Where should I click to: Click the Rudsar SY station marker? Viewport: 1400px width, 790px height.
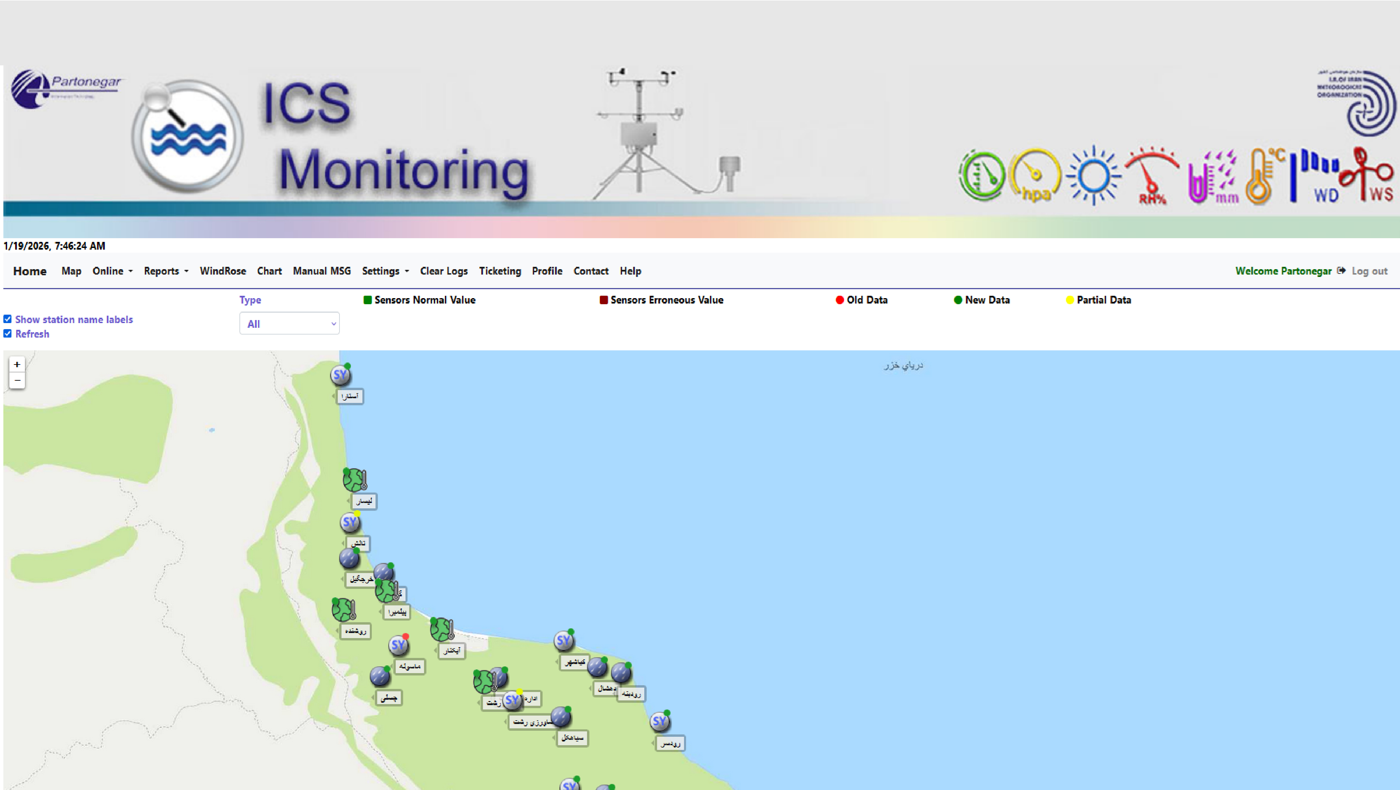tap(659, 722)
